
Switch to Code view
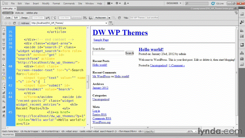pos(8,18)
